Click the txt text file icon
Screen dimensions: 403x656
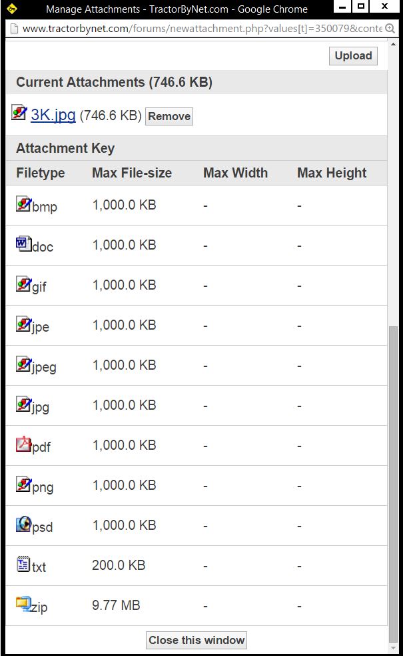(x=23, y=565)
